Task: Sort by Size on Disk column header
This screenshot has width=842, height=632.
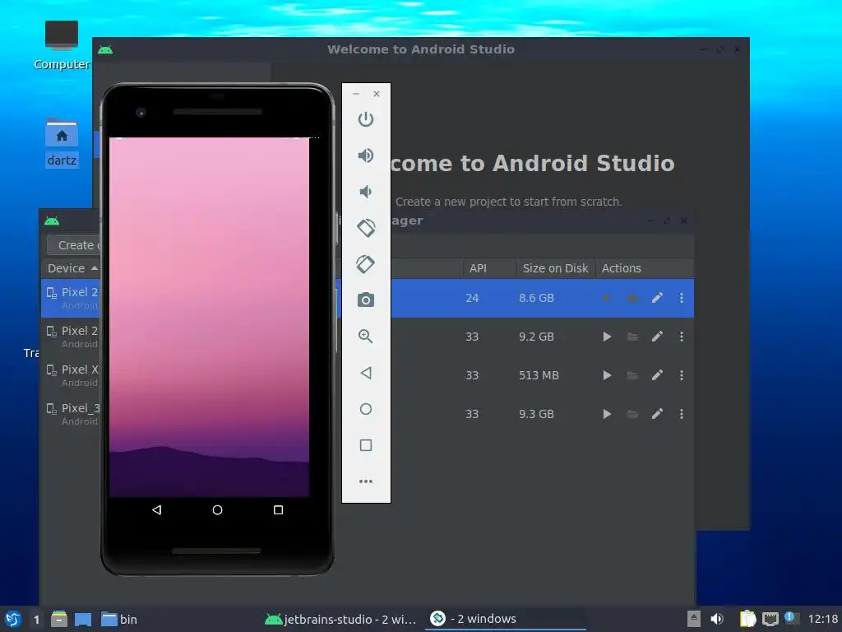Action: click(x=556, y=268)
